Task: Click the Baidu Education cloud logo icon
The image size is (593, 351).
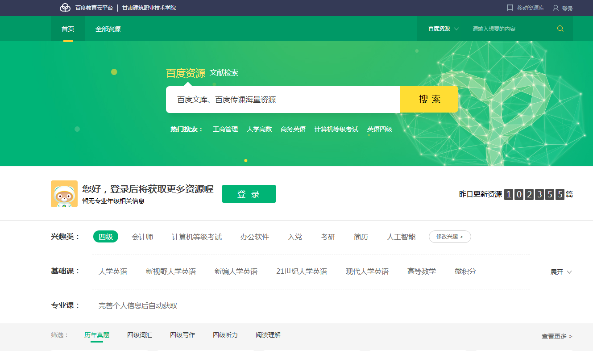Action: click(x=65, y=8)
